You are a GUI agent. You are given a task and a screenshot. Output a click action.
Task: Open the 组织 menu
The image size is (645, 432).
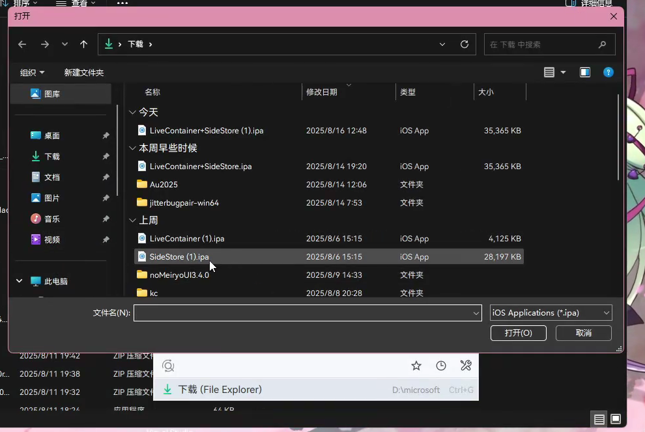32,72
